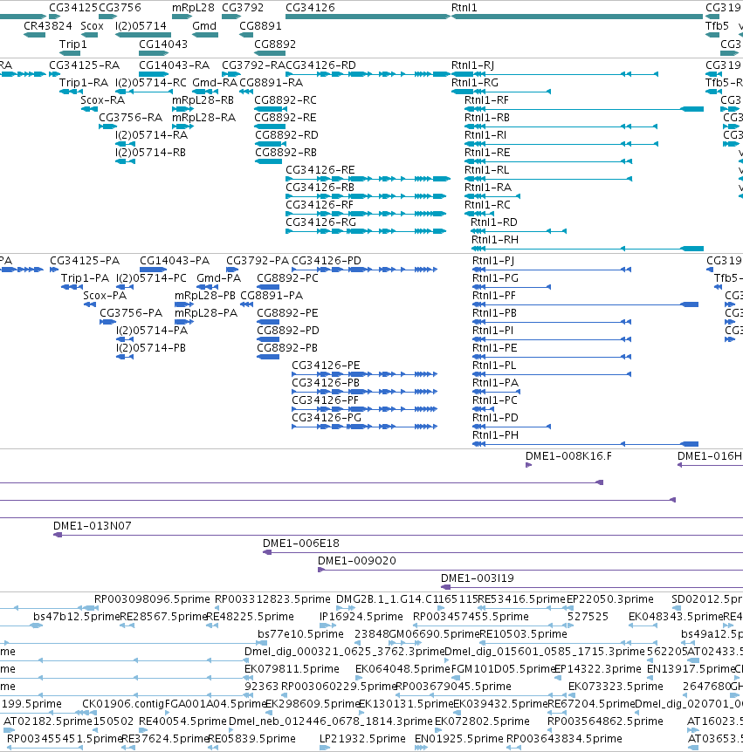This screenshot has width=743, height=752.
Task: Click protein Scox-PA
Action: pyautogui.click(x=105, y=296)
